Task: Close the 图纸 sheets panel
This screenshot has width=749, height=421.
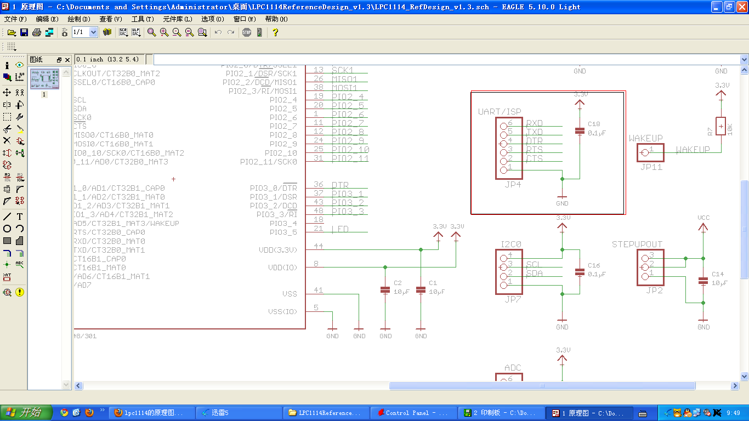Action: [x=67, y=60]
